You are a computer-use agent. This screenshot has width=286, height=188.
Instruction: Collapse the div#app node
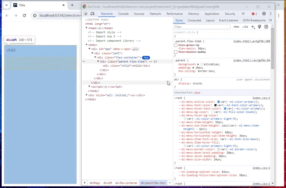pos(89,49)
